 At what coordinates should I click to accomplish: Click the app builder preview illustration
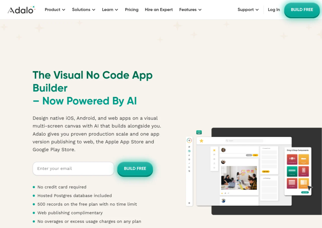(x=254, y=171)
